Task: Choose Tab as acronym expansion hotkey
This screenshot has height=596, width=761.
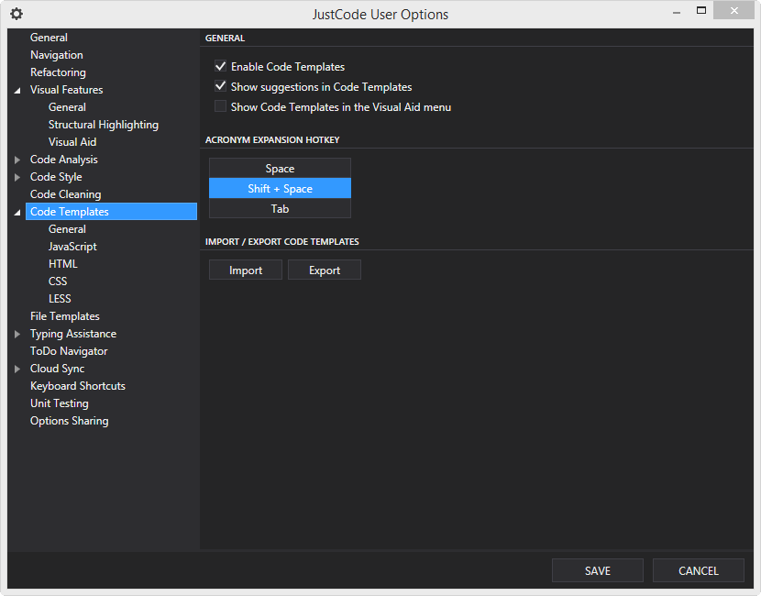Action: point(280,208)
